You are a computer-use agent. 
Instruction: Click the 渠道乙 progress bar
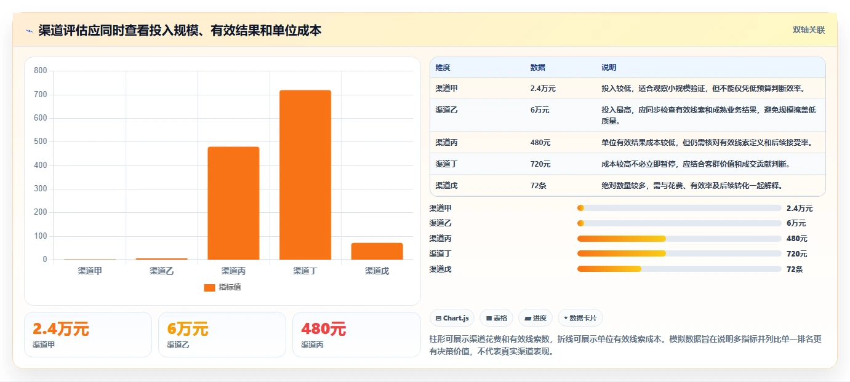click(680, 223)
